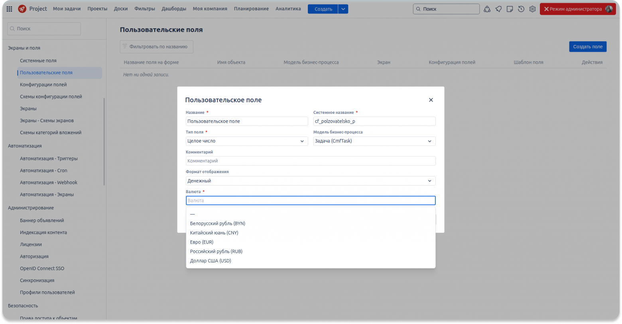The image size is (622, 324).
Task: Open the history clock icon
Action: click(521, 9)
